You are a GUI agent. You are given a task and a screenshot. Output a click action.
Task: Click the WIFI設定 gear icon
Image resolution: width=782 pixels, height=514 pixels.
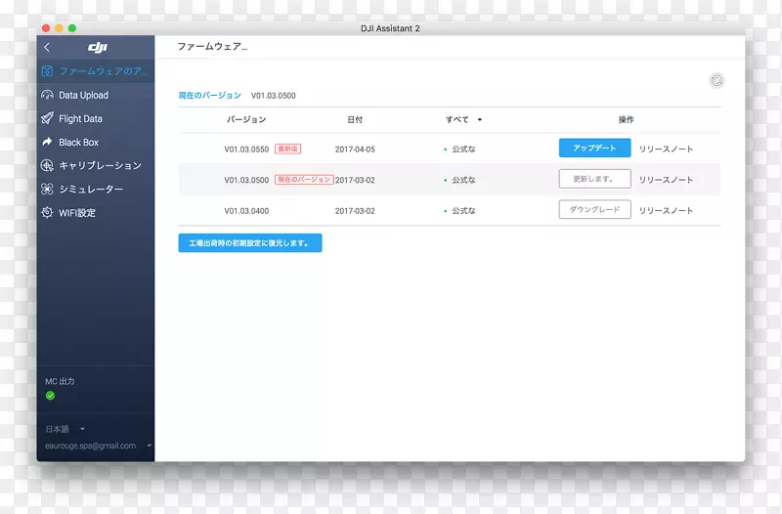click(x=47, y=212)
